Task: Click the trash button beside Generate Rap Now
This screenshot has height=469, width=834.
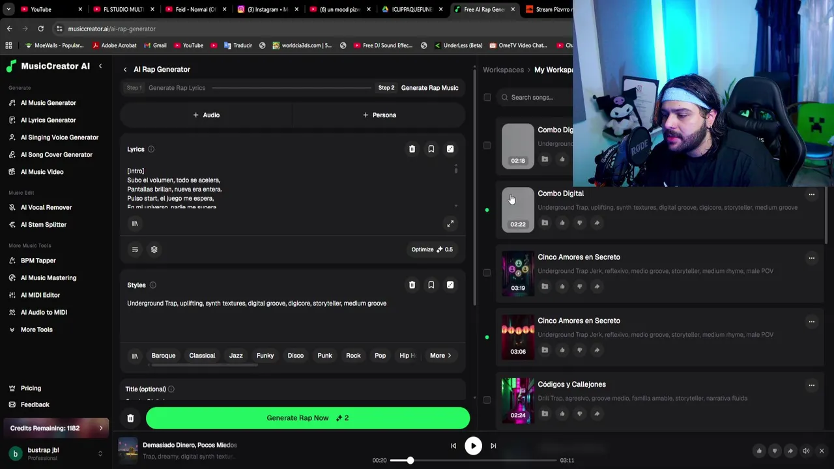Action: (130, 418)
